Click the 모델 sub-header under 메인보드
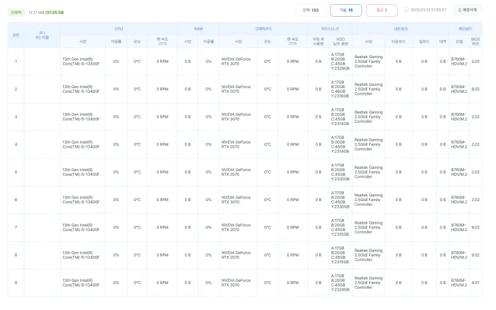496x310 pixels. point(459,41)
